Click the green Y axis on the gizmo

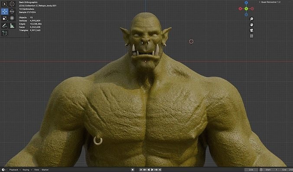(246, 9)
